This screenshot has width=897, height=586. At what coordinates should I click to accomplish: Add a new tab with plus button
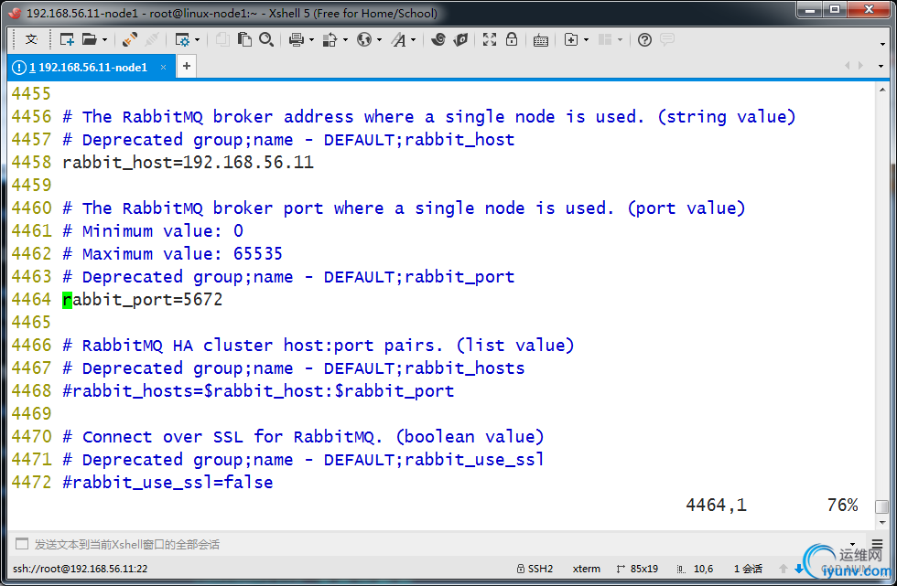(187, 66)
